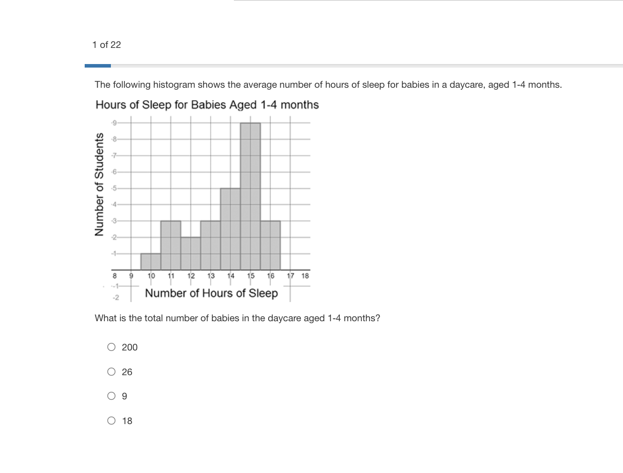The image size is (623, 473).
Task: Click the label text '200'
Action: tap(130, 347)
